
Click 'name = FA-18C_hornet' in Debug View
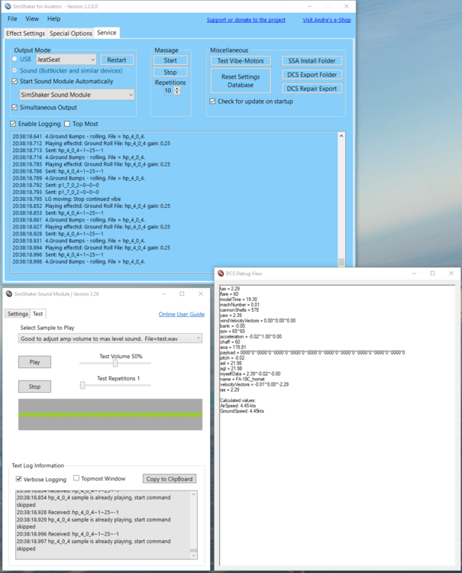point(242,379)
